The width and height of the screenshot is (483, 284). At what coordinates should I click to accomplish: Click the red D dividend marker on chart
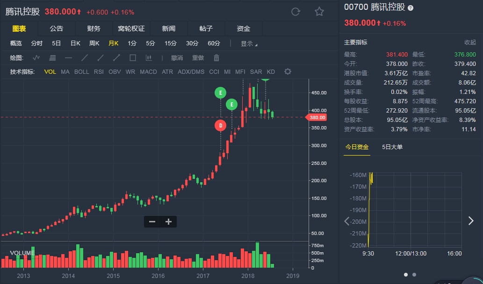[x=221, y=125]
